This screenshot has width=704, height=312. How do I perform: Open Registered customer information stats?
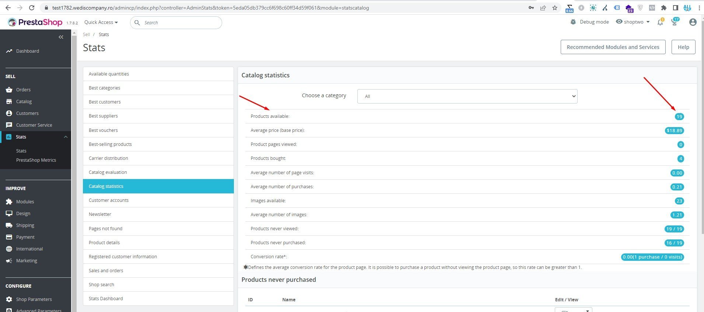pos(158,257)
